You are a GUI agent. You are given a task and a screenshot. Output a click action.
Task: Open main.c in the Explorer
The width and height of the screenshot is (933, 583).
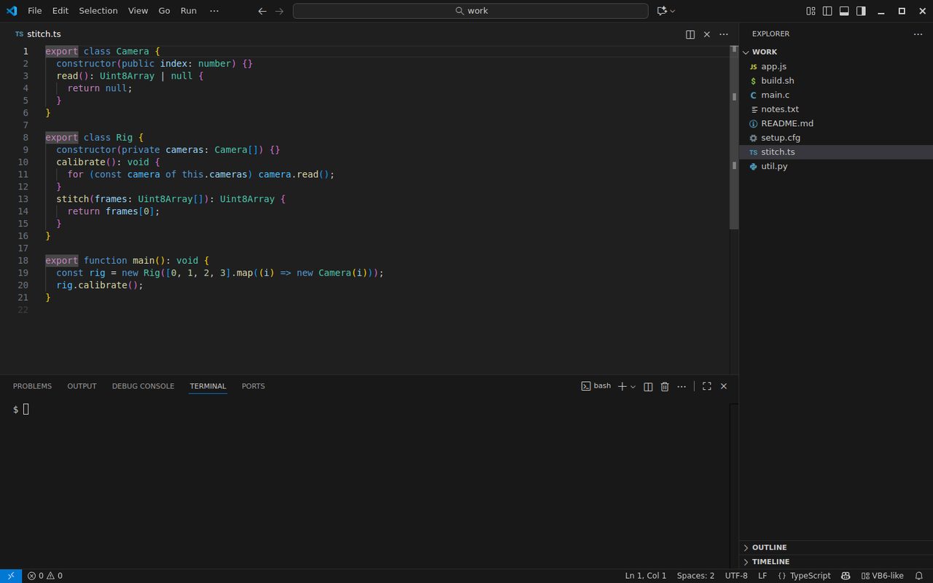point(836,95)
